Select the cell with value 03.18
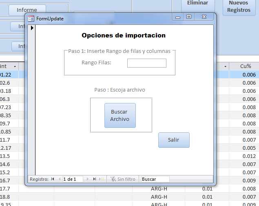259x206 pixels. [x=9, y=91]
